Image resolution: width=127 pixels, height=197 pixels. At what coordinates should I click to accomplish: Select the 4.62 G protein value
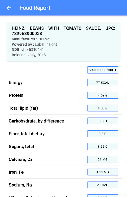point(103,95)
